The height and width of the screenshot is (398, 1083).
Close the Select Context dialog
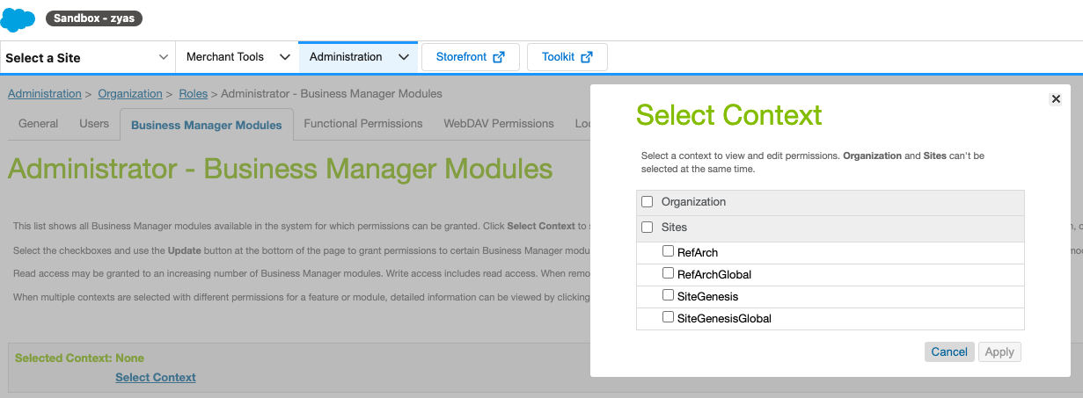pos(1056,99)
